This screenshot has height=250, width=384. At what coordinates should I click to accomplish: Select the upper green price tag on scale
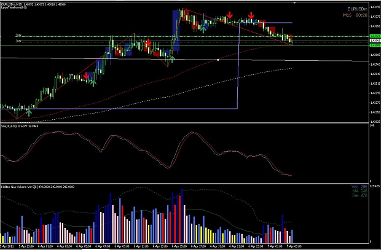[x=375, y=36]
